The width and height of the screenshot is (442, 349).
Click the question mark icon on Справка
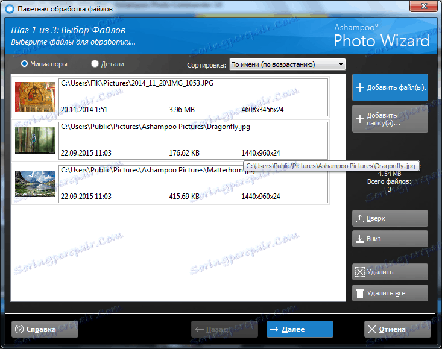19,329
